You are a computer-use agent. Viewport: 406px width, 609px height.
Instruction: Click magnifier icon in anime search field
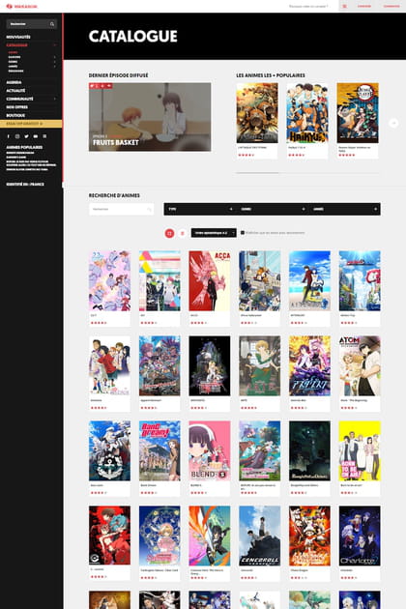click(149, 210)
